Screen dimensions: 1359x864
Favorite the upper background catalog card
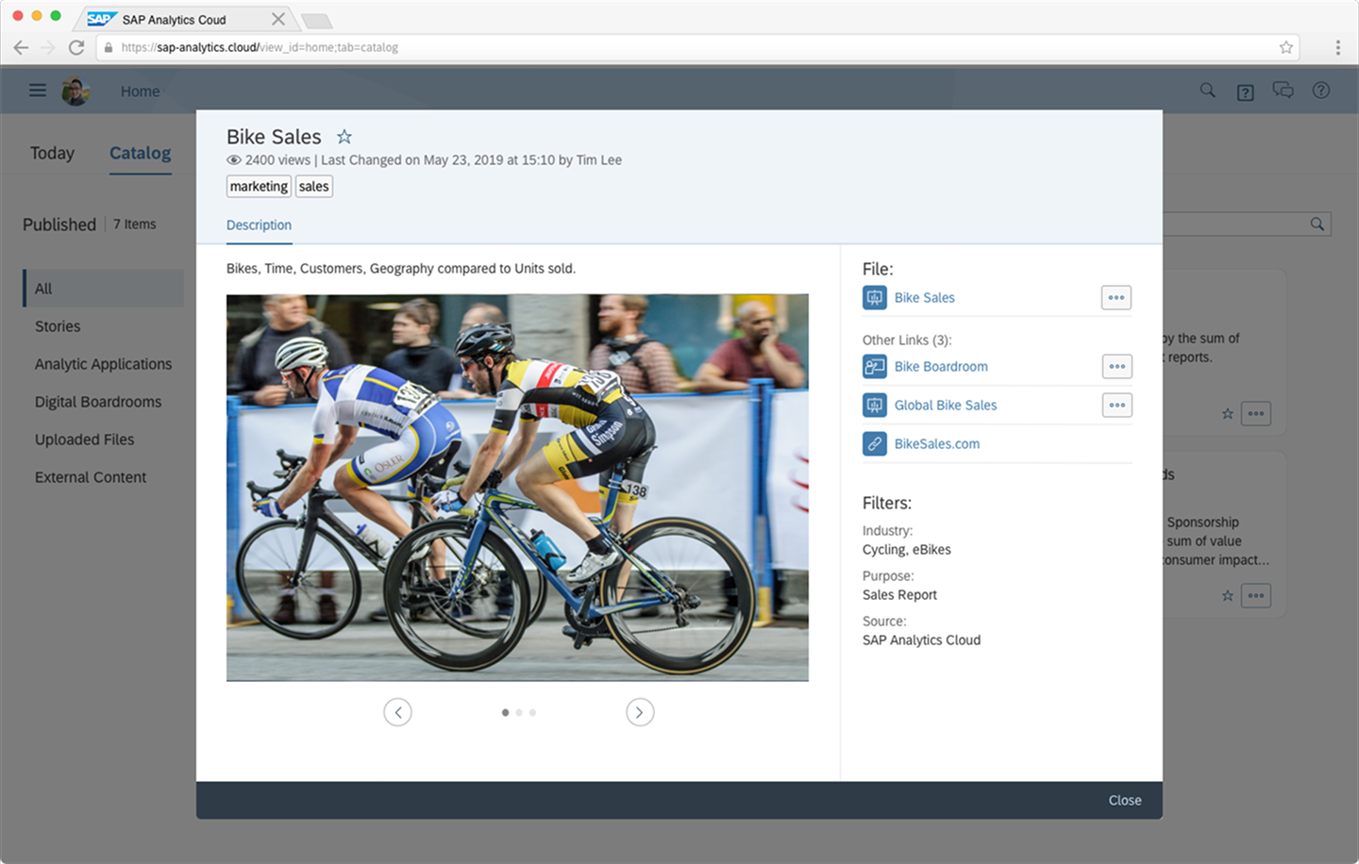pyautogui.click(x=1228, y=414)
